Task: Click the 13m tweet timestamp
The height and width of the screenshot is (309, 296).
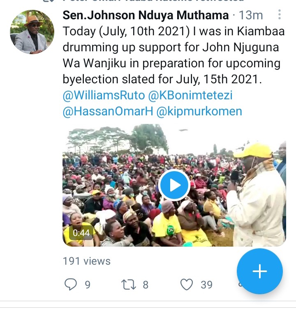Action: pyautogui.click(x=251, y=15)
